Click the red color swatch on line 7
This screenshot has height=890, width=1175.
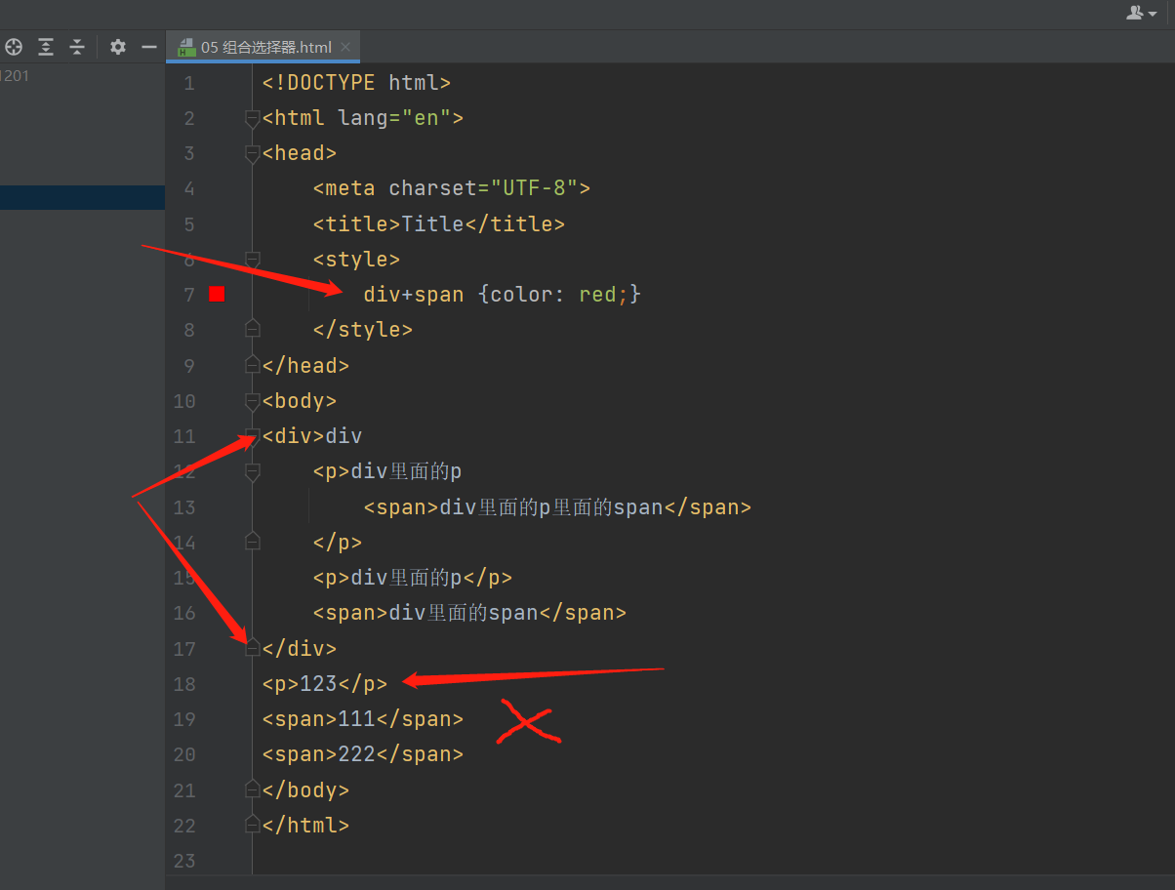217,294
